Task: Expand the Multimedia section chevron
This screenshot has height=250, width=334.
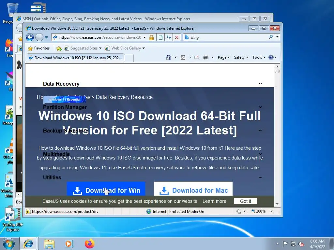Action: click(260, 154)
